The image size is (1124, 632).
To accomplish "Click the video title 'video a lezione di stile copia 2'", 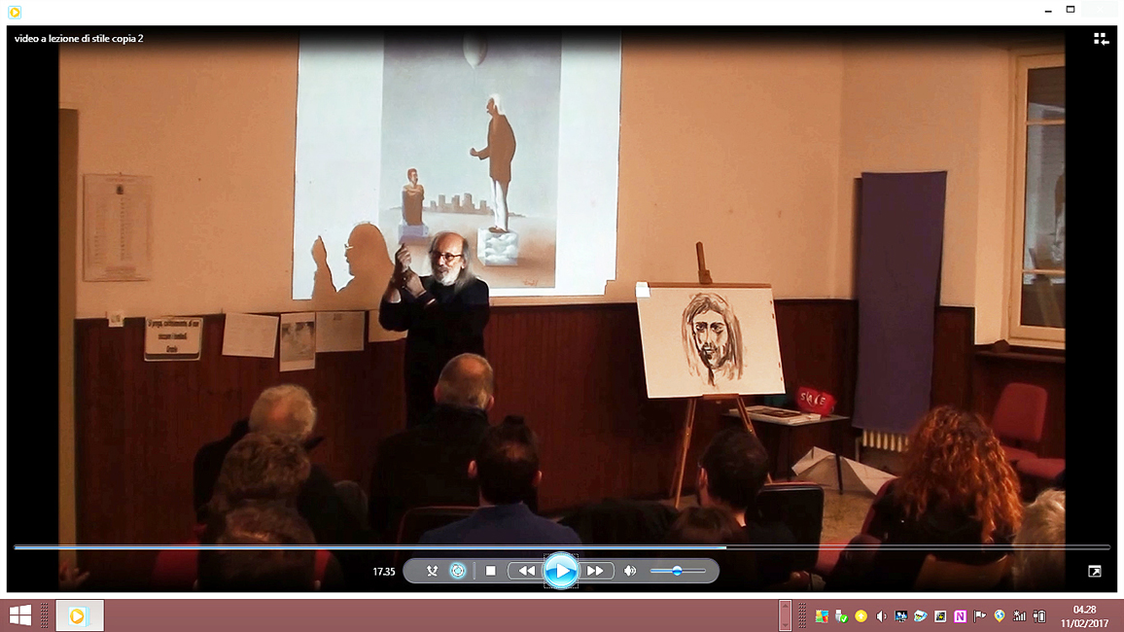I will 79,39.
